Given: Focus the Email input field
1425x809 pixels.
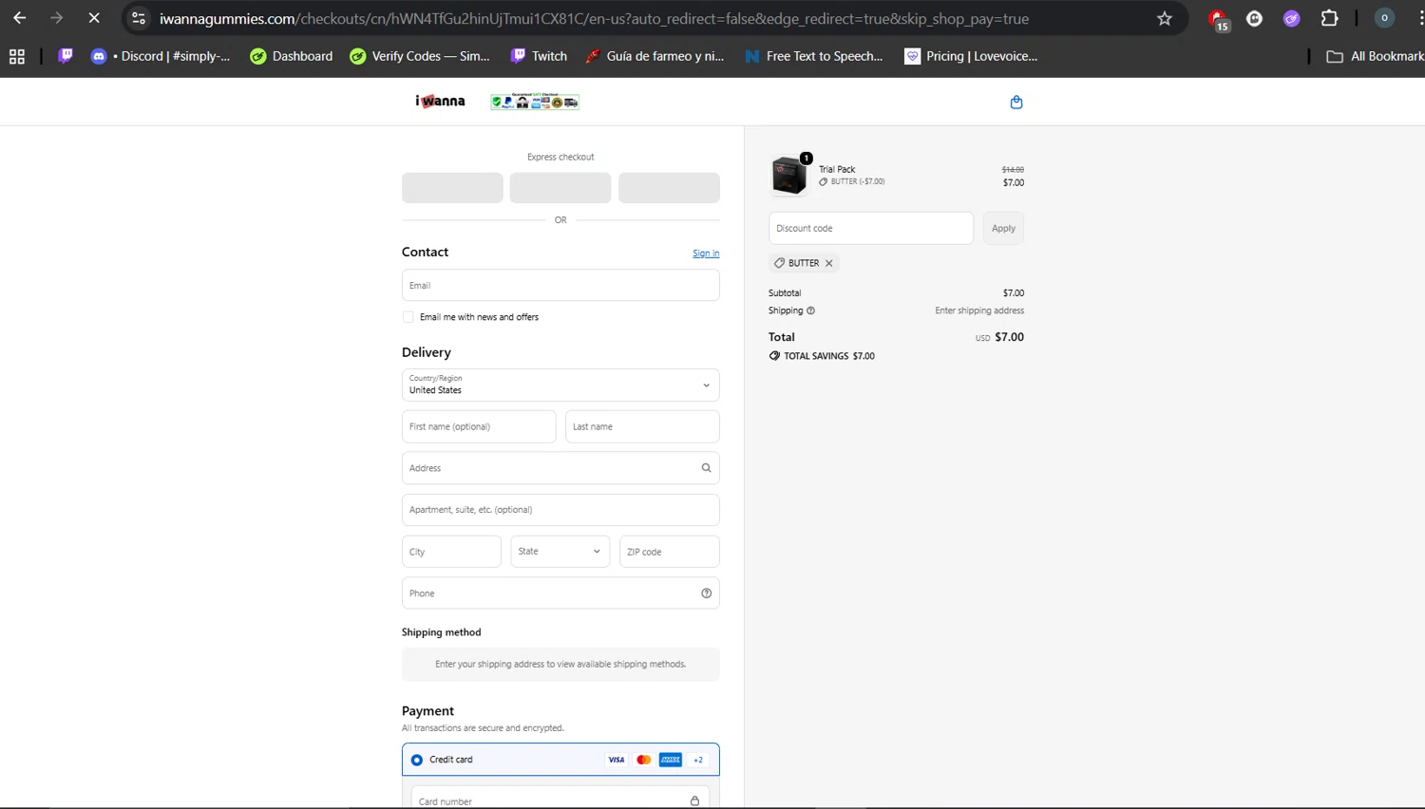Looking at the screenshot, I should click(x=560, y=285).
